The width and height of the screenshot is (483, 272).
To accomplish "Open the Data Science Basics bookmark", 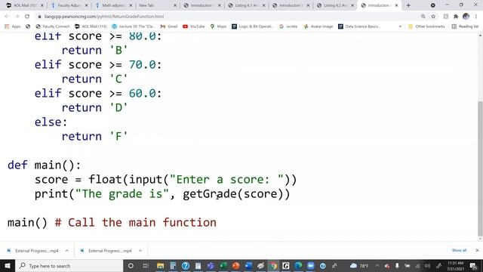I will pos(359,26).
